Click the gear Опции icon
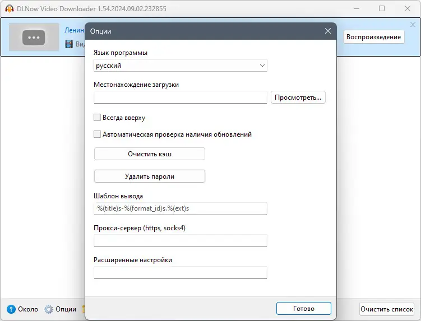This screenshot has height=321, width=421. click(49, 309)
